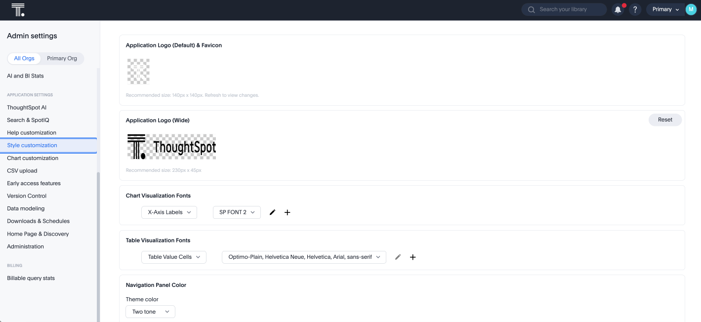Click the magnifier icon in the search bar

[x=531, y=9]
